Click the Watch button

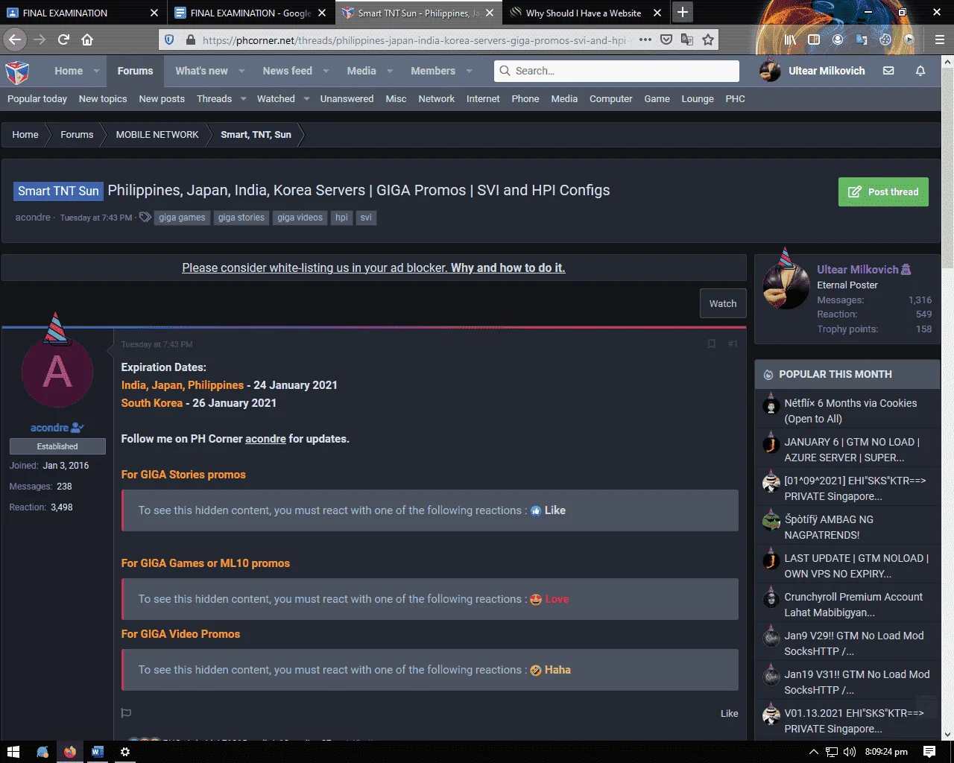(723, 303)
